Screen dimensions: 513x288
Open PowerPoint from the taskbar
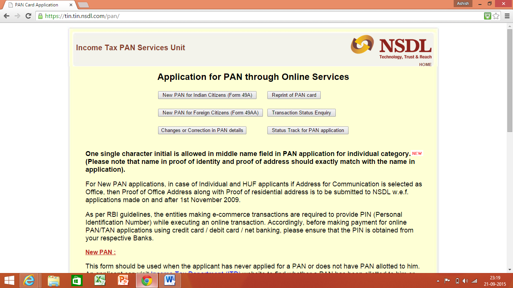123,280
